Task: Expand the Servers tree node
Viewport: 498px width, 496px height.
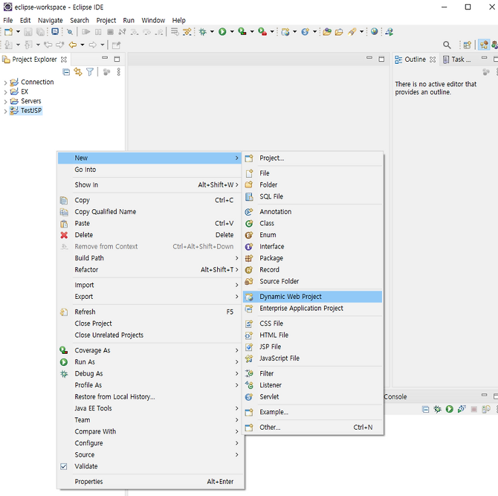Action: (5, 102)
